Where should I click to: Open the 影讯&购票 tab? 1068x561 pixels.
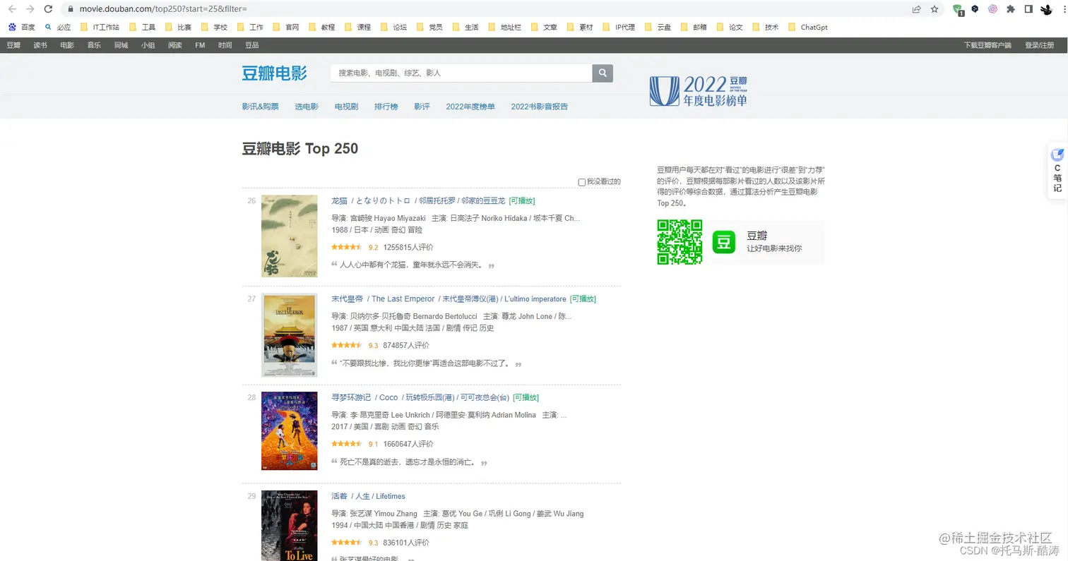point(260,107)
